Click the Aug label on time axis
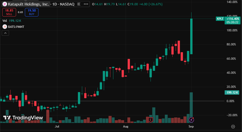242x132 pixels. point(126,126)
